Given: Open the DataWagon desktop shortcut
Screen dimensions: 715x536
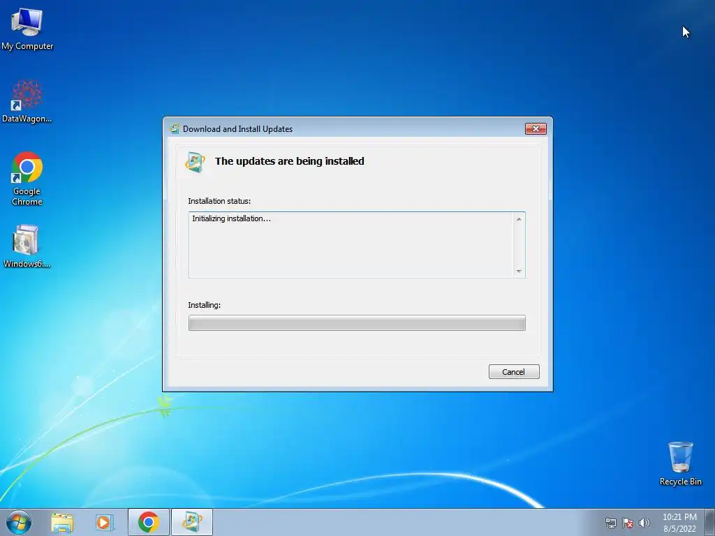Looking at the screenshot, I should (x=27, y=102).
